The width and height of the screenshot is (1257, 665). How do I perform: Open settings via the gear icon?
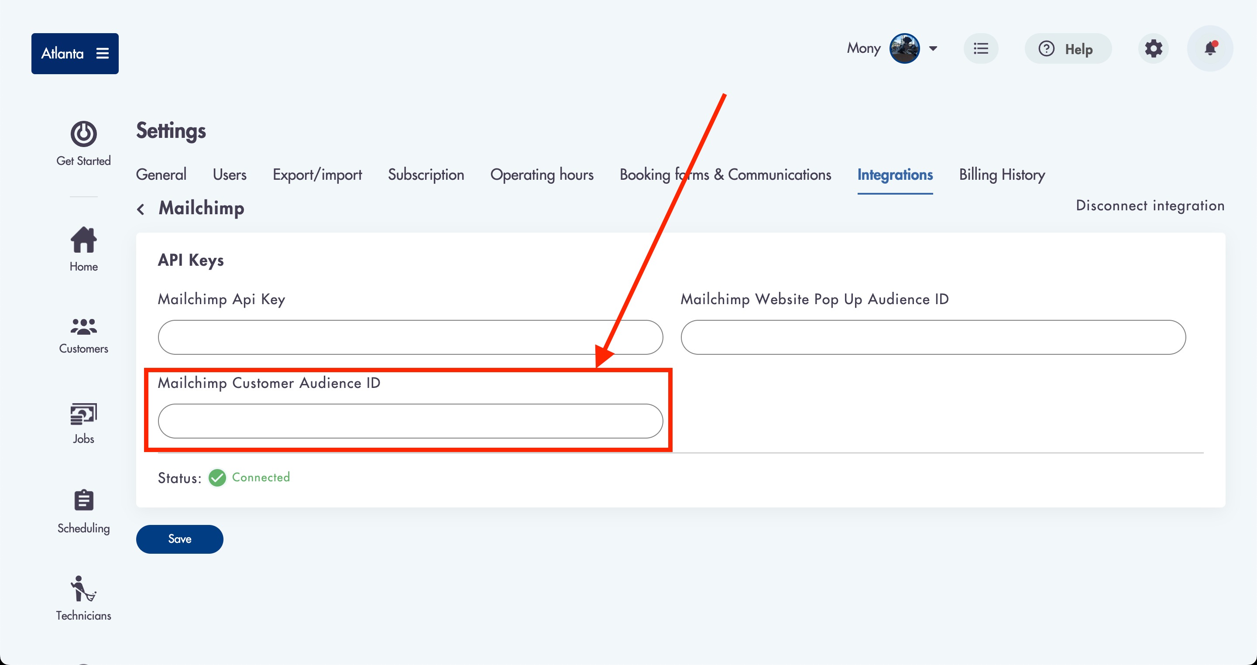click(1153, 48)
